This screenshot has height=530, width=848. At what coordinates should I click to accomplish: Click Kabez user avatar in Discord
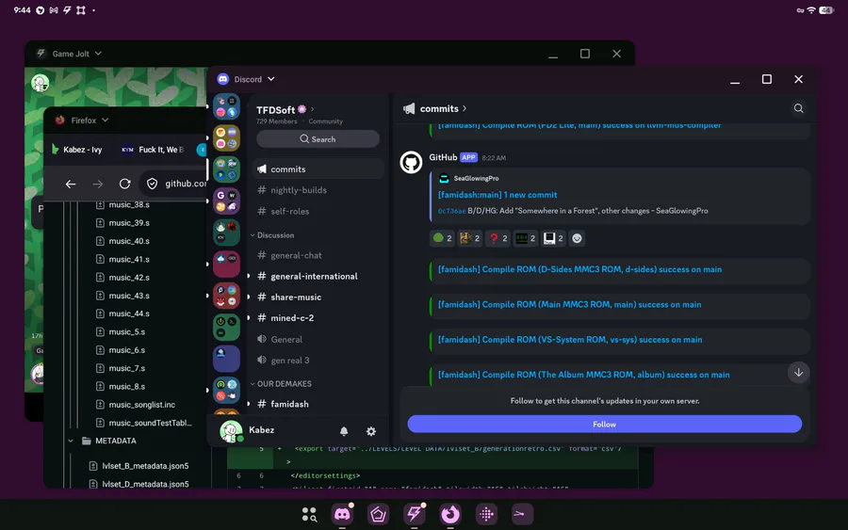(x=231, y=431)
